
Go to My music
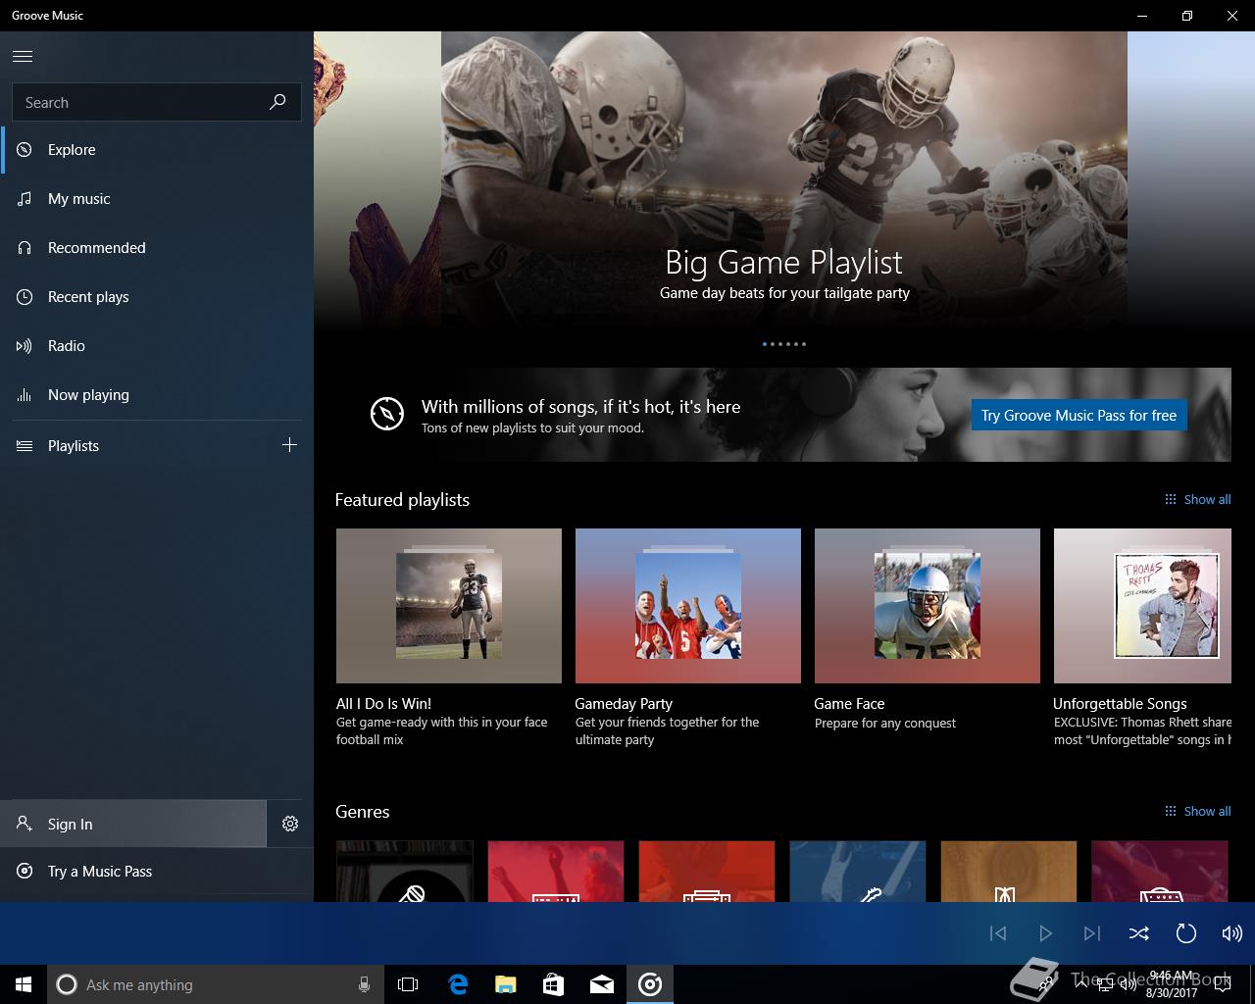(157, 199)
